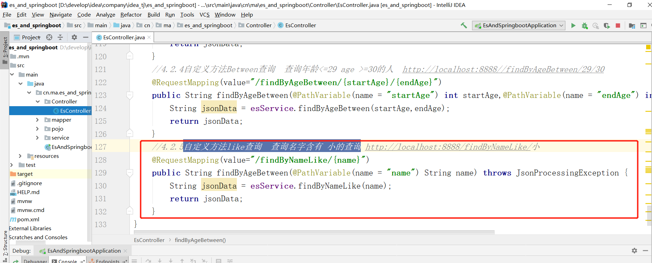
Task: Open Project panel settings gear
Action: pyautogui.click(x=74, y=37)
